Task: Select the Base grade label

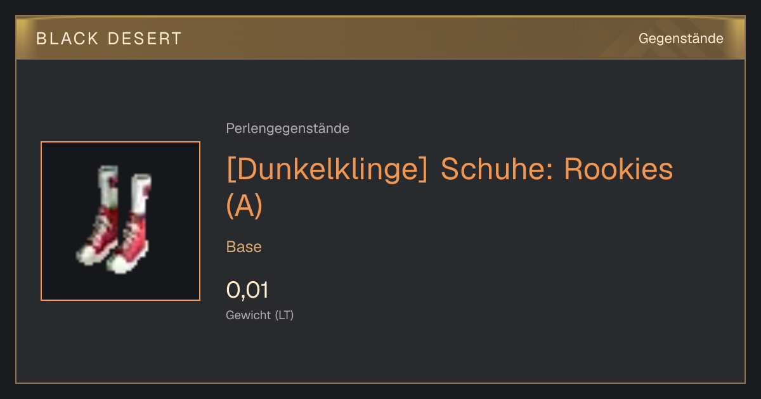Action: (244, 247)
